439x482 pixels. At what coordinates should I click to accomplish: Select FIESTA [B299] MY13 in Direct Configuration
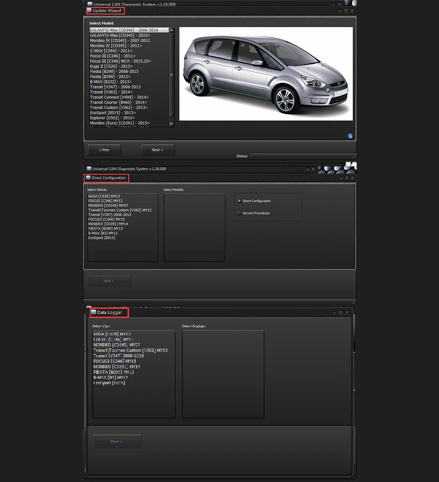[106, 228]
